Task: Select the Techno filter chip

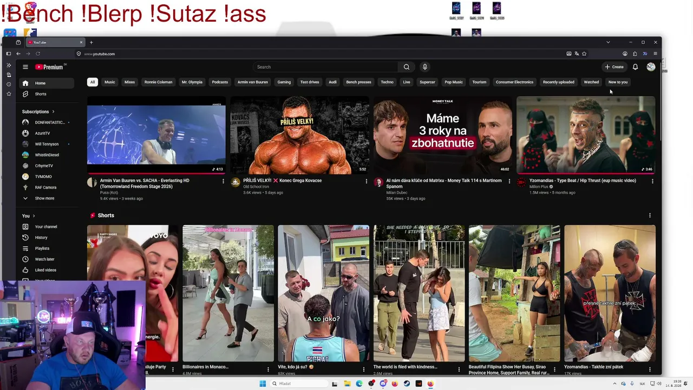Action: click(387, 82)
